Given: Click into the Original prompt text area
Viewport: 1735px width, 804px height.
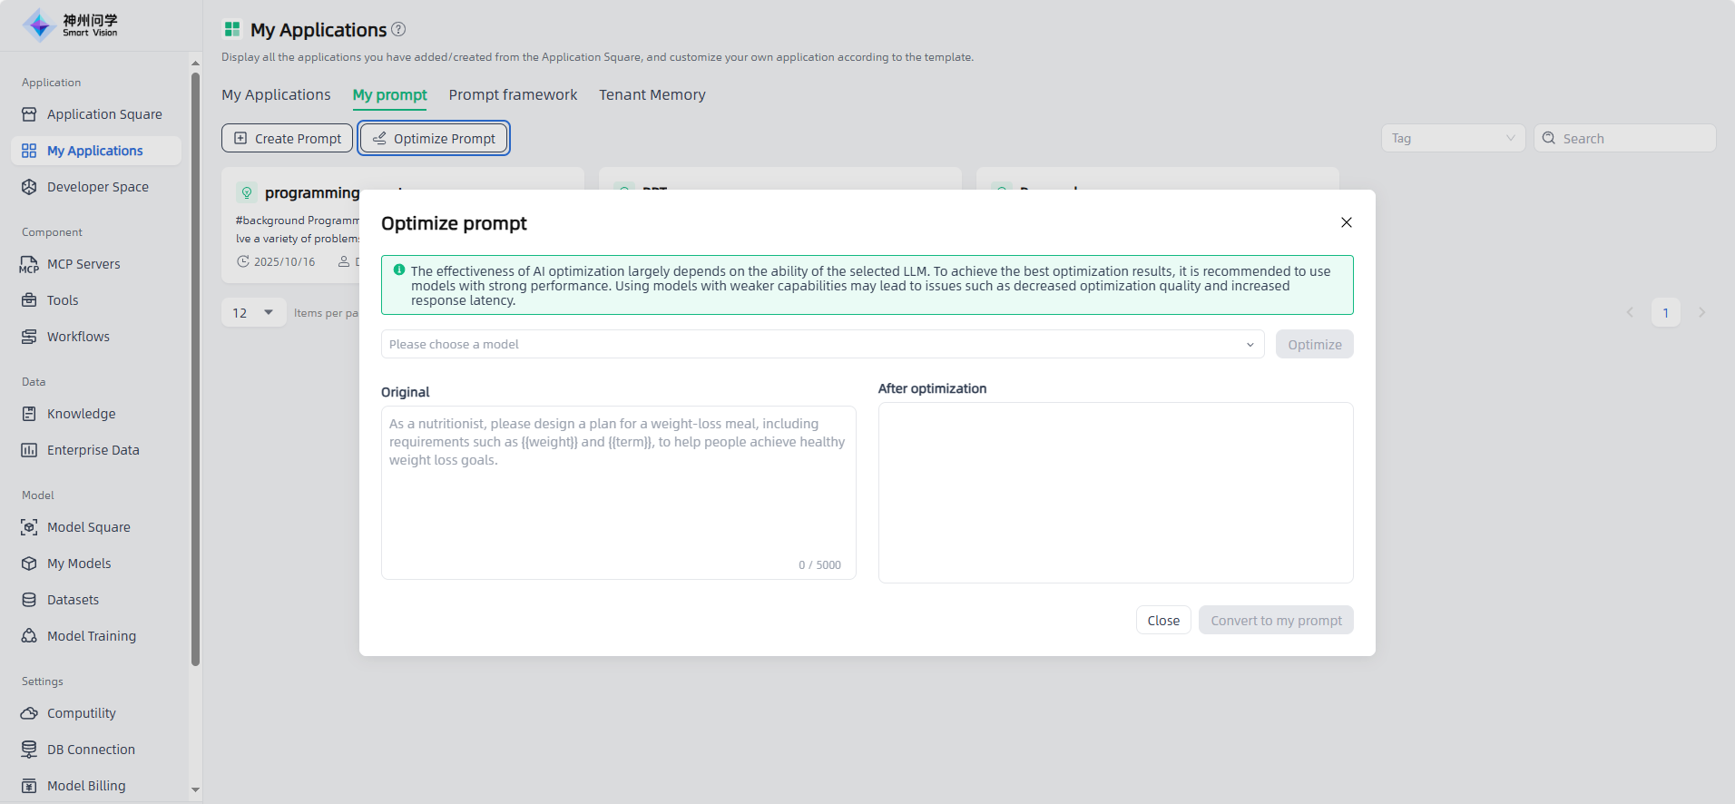Looking at the screenshot, I should point(617,490).
